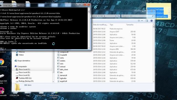Select the ctxload application icon
The width and height of the screenshot is (177, 100).
[x=58, y=67]
